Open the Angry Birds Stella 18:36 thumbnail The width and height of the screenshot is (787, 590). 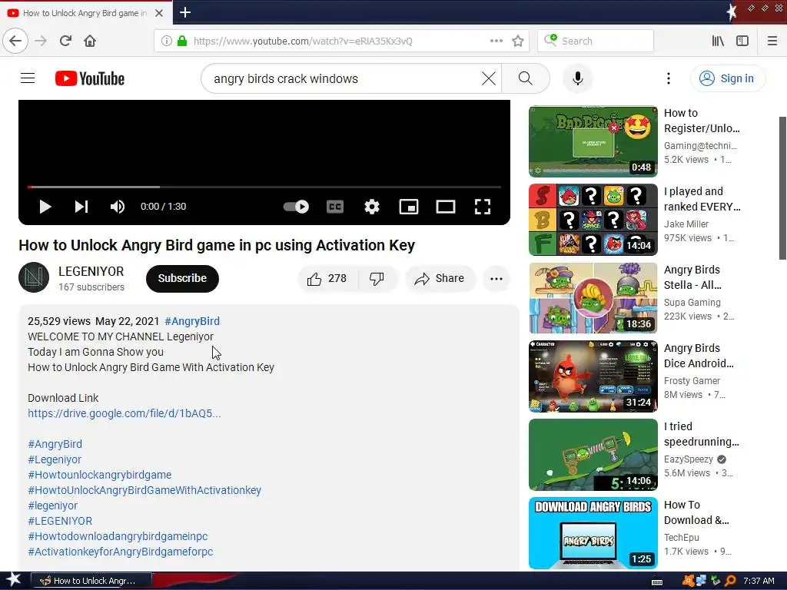click(x=593, y=298)
